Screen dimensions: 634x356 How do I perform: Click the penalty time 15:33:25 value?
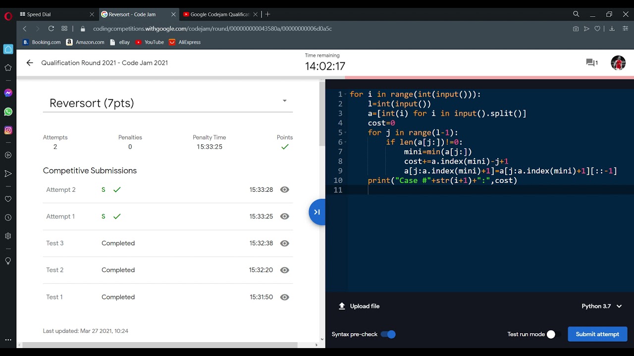(x=210, y=147)
